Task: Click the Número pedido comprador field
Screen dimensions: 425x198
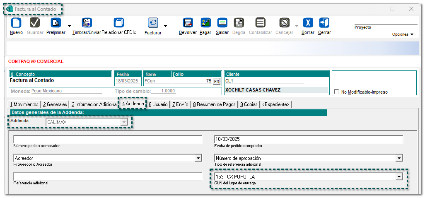Action: (x=108, y=139)
